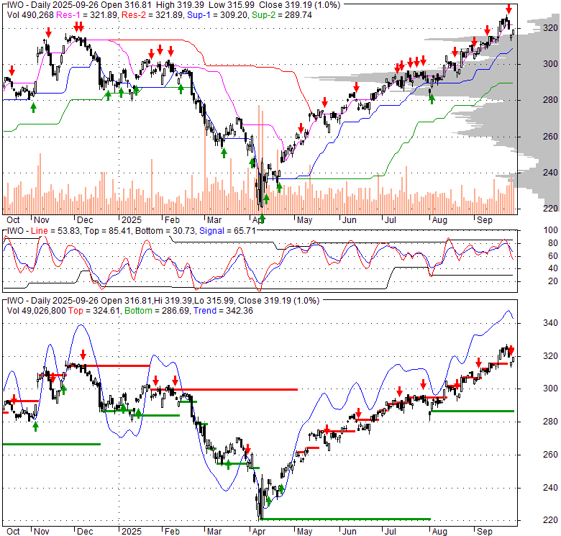Select the Low 315.99 value in upper header
The image size is (561, 536).
point(233,5)
